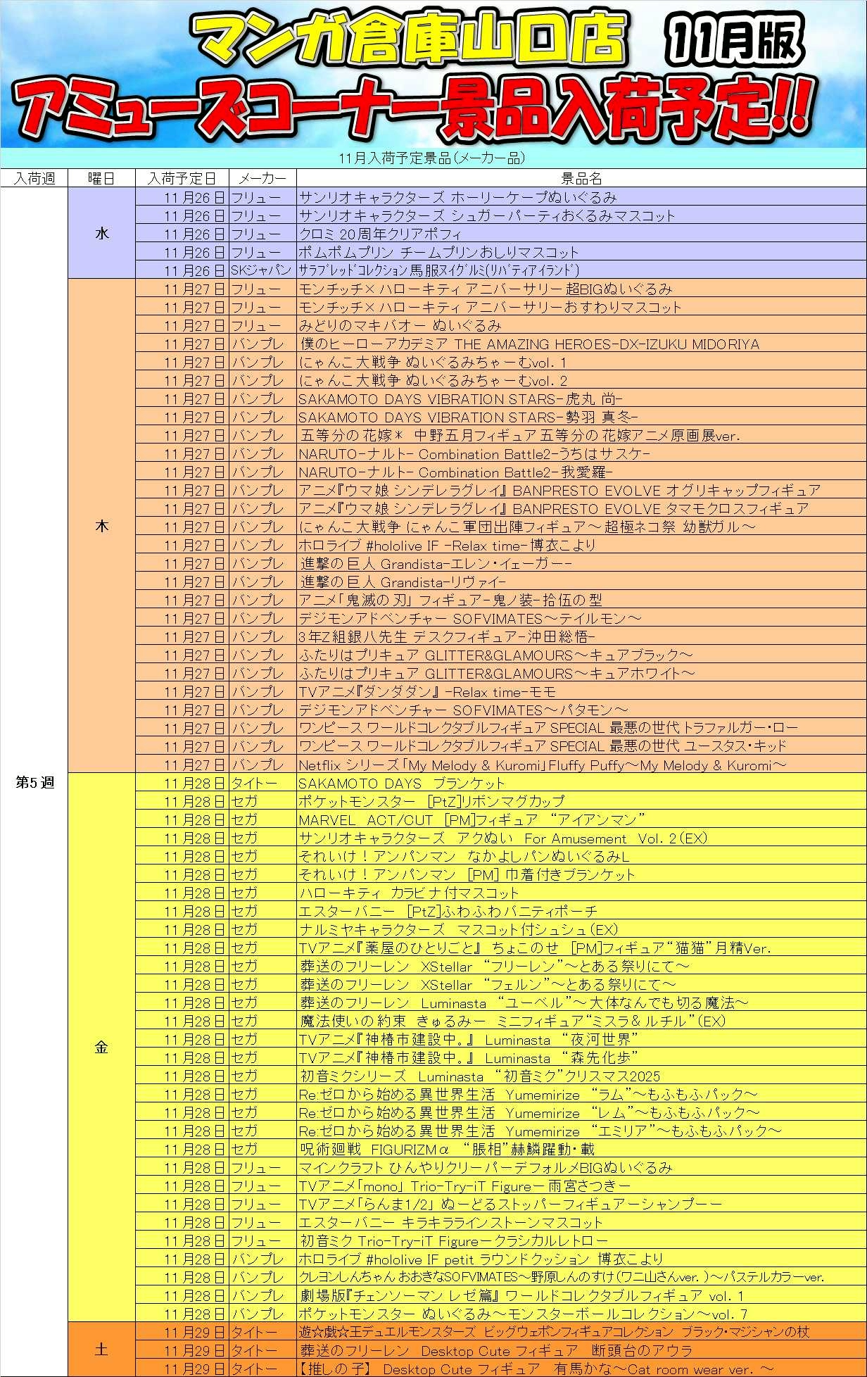Select the 景品名 column header
The image size is (867, 1377).
581,178
